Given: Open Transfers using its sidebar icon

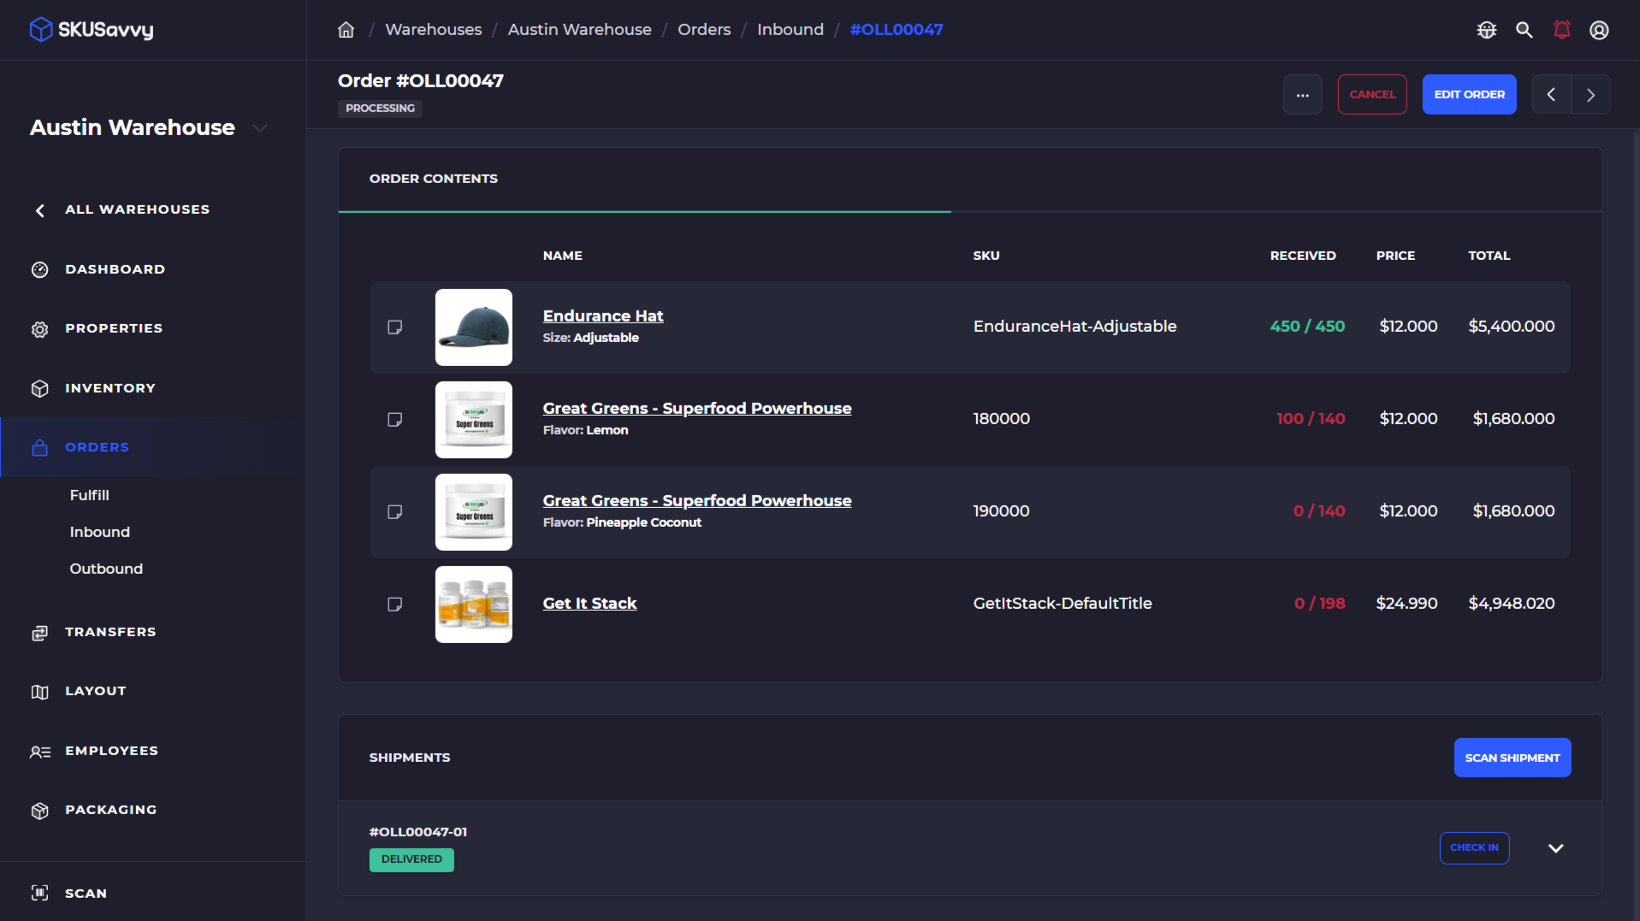Looking at the screenshot, I should (x=39, y=632).
